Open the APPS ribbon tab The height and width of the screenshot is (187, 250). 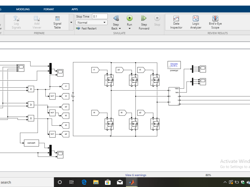coord(74,9)
